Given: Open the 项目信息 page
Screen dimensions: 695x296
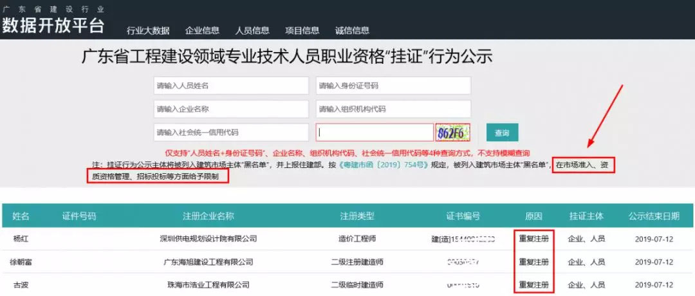Looking at the screenshot, I should click(x=302, y=30).
